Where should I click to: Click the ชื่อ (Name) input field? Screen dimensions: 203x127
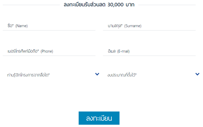pos(51,26)
